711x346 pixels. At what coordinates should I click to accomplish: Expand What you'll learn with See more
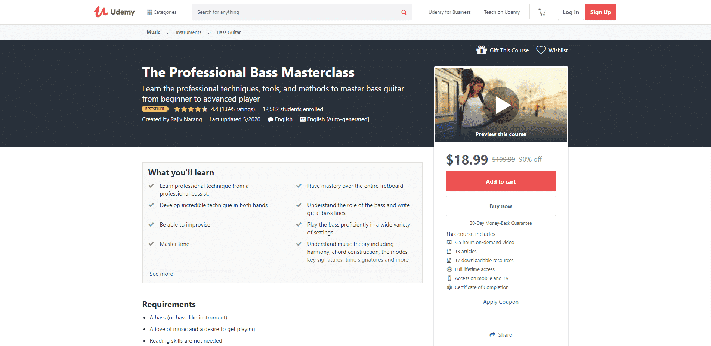(x=161, y=274)
